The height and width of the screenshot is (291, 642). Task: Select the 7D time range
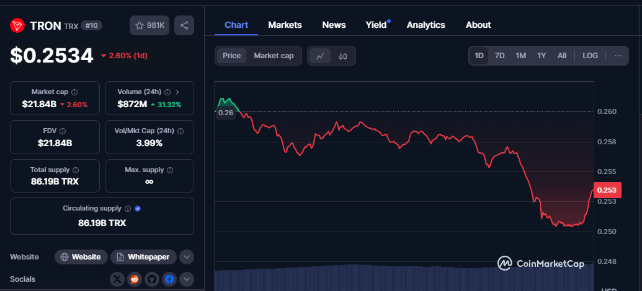tap(499, 56)
